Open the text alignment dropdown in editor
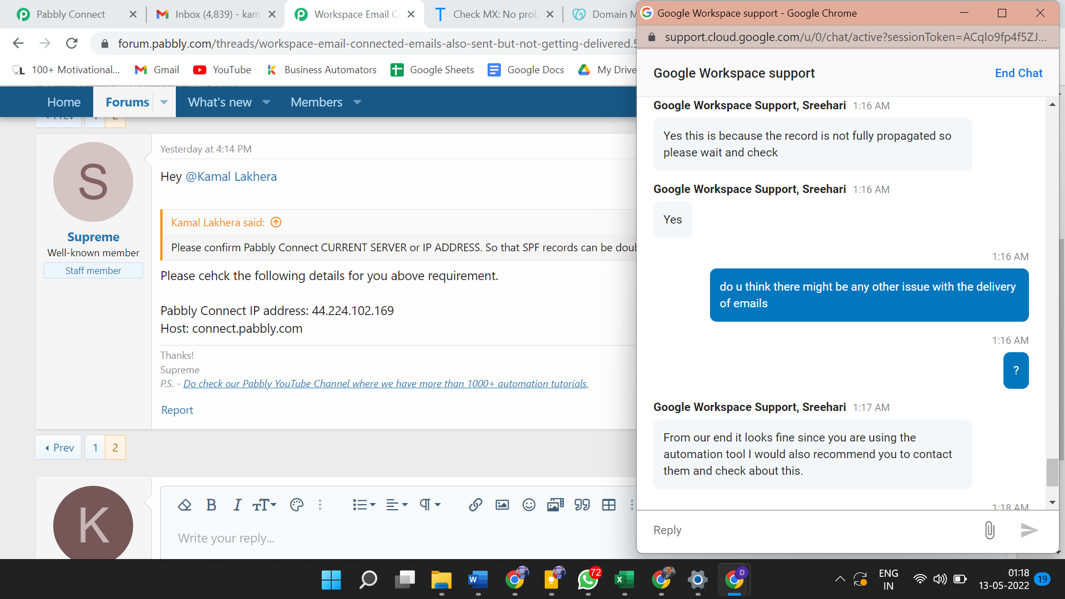The width and height of the screenshot is (1065, 599). coord(397,505)
